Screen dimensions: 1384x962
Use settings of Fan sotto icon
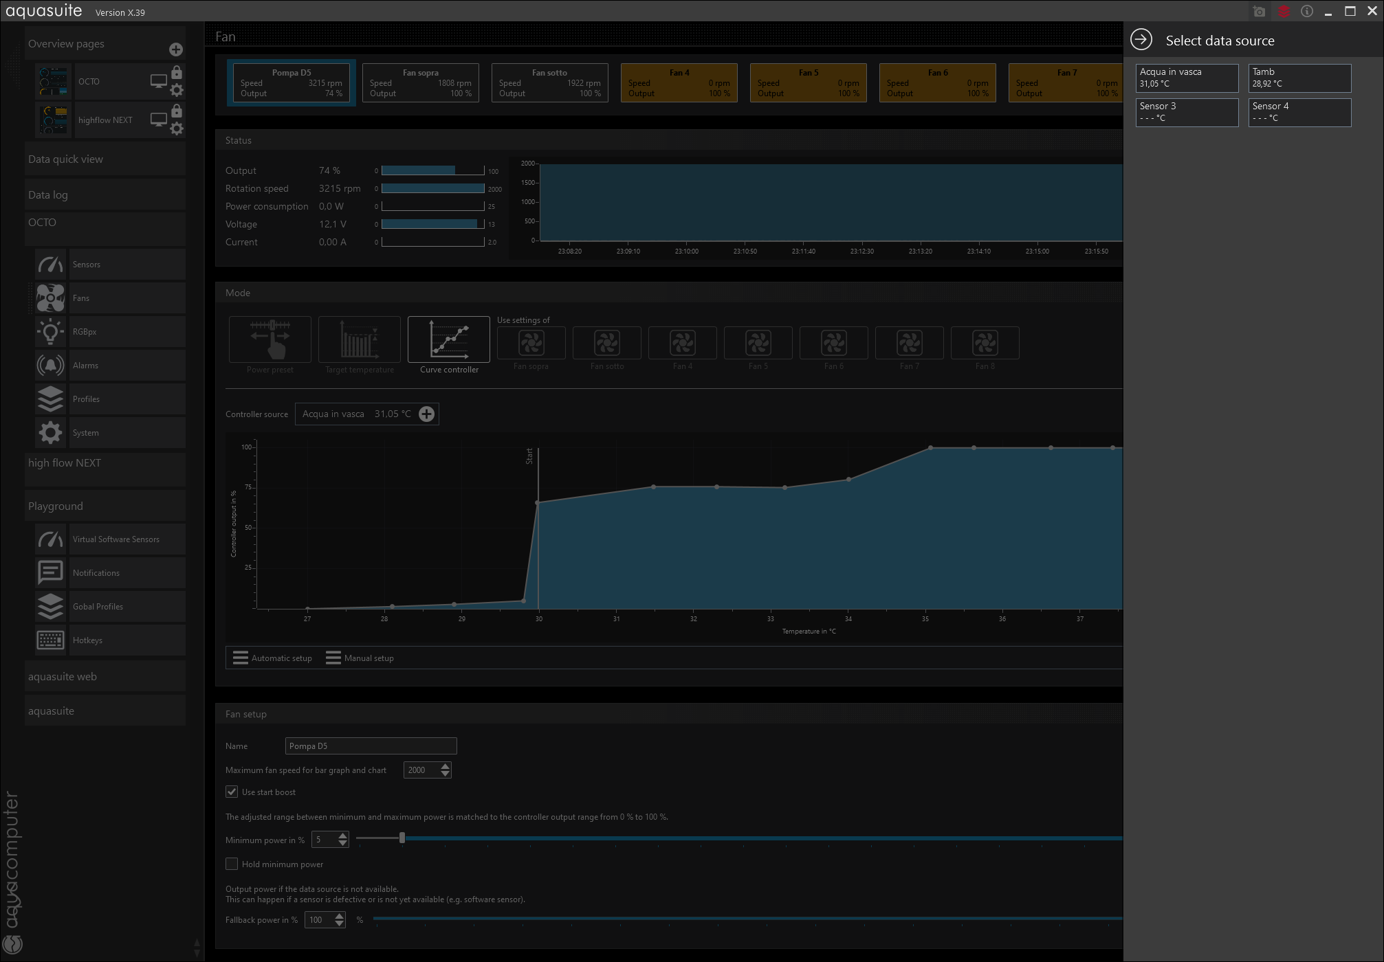(x=607, y=343)
